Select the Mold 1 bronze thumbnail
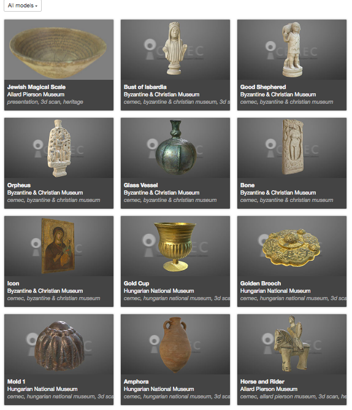 pyautogui.click(x=59, y=344)
